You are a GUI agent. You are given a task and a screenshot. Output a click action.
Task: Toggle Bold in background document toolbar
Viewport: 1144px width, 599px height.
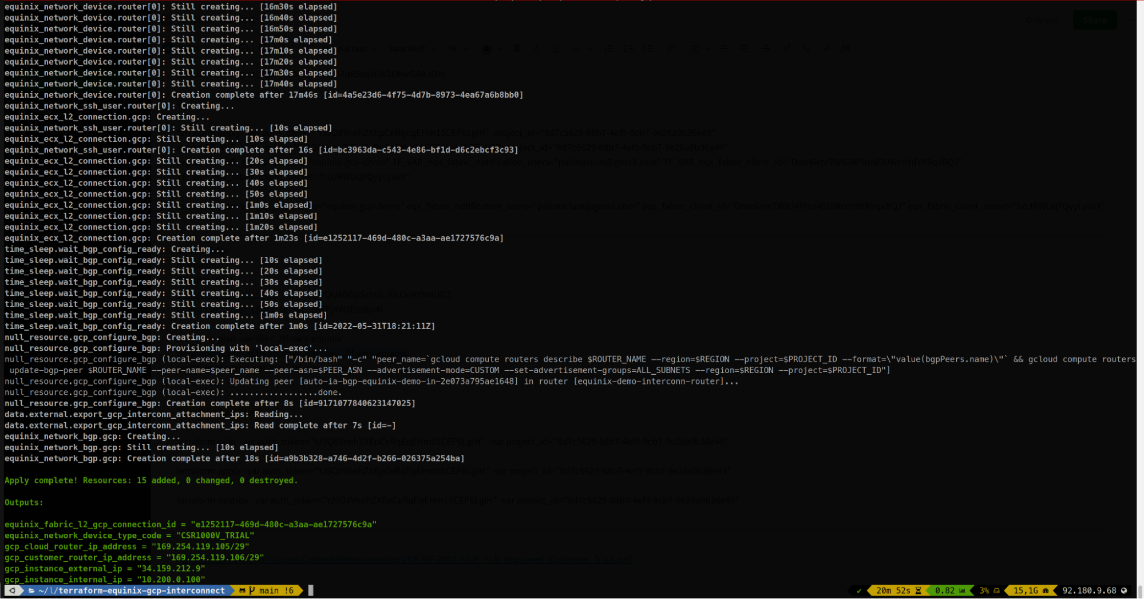tap(517, 49)
